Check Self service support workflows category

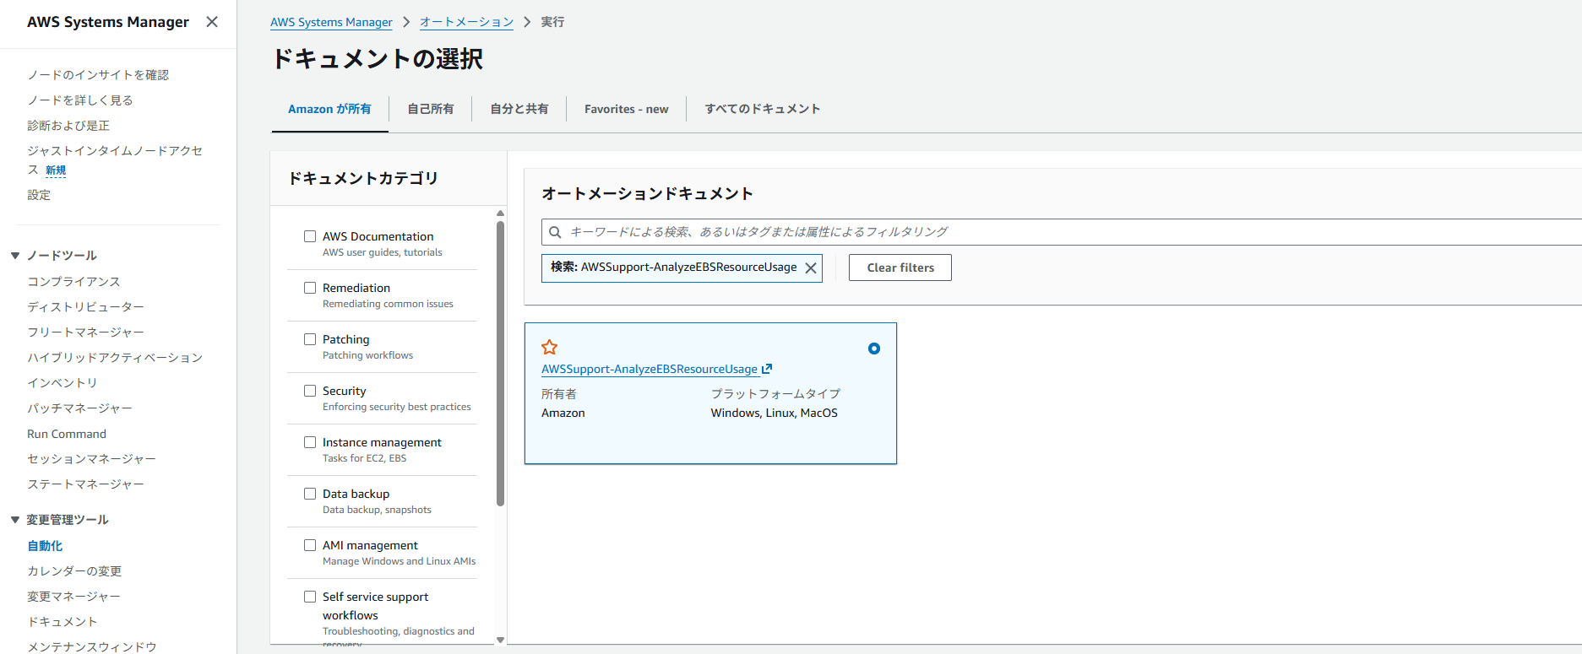pos(310,597)
